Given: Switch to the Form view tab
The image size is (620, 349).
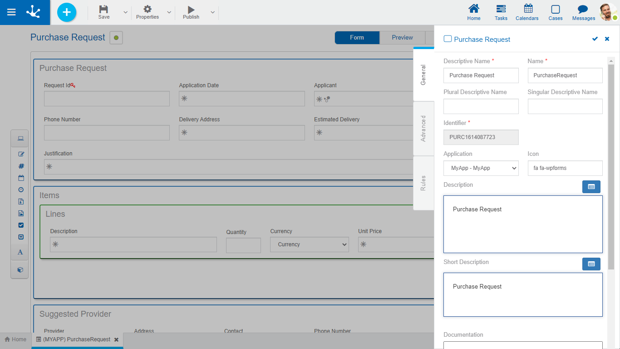Looking at the screenshot, I should pos(357,38).
